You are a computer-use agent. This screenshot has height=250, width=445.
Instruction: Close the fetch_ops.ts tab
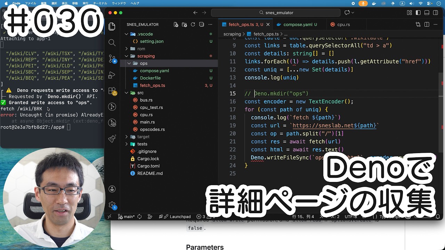268,25
